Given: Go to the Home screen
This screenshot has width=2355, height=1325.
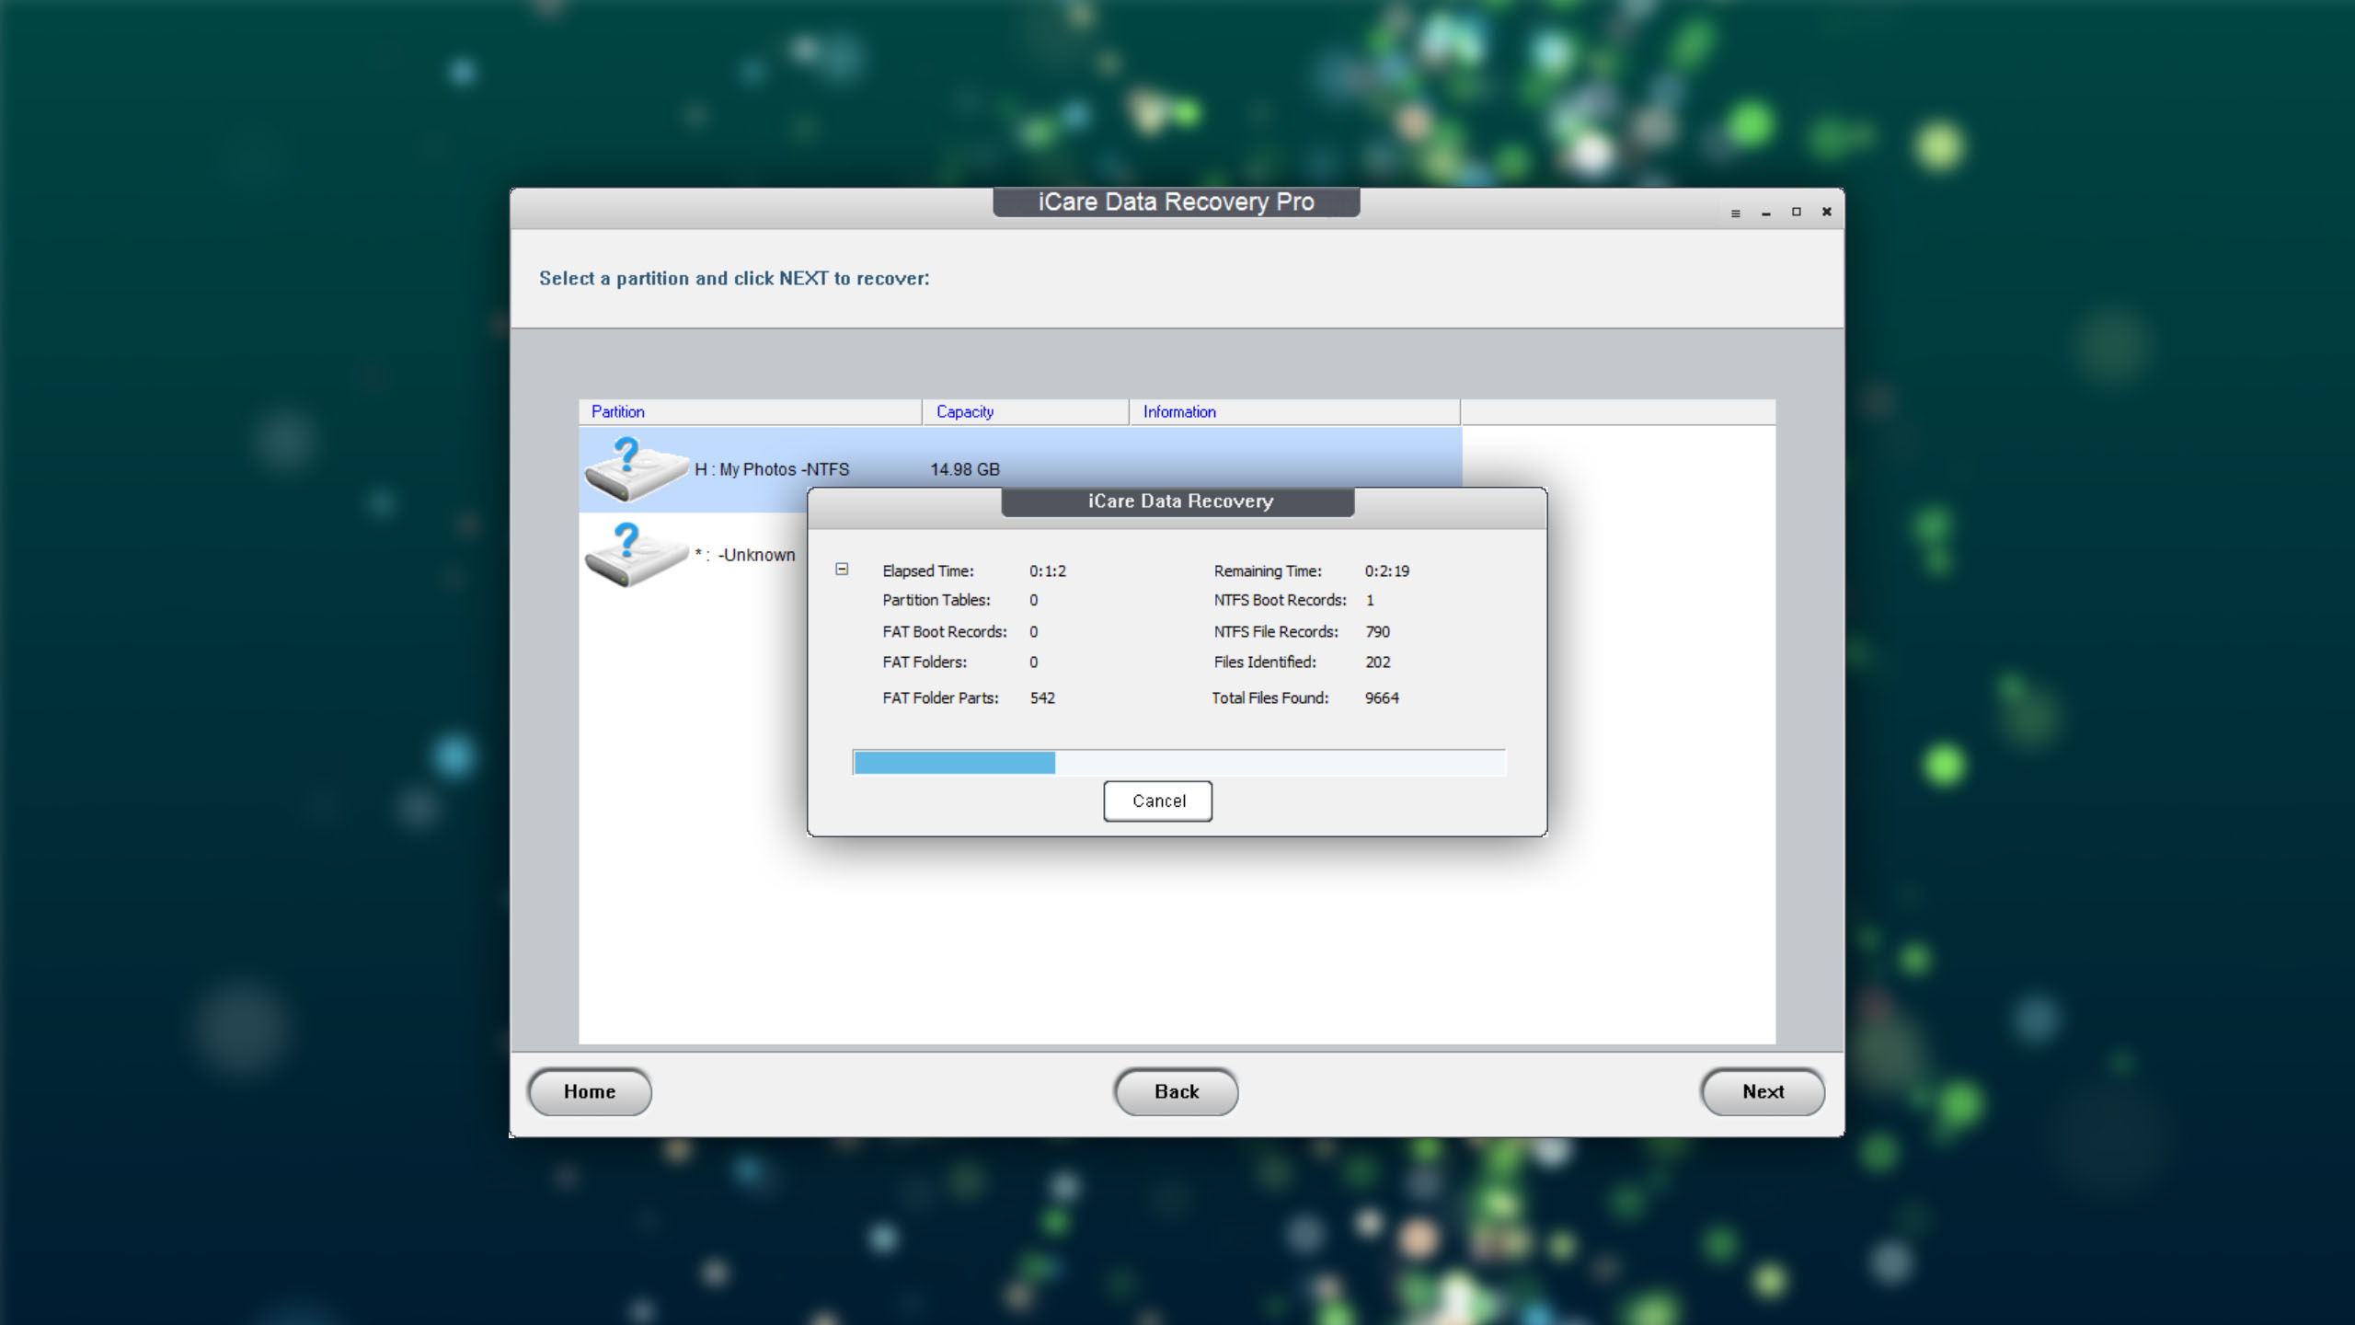Looking at the screenshot, I should coord(590,1091).
